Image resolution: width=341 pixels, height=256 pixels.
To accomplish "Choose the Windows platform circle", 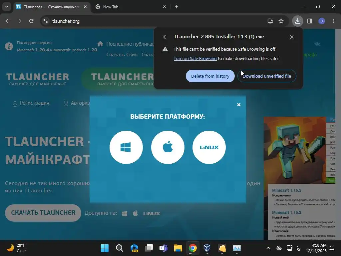I will (126, 147).
